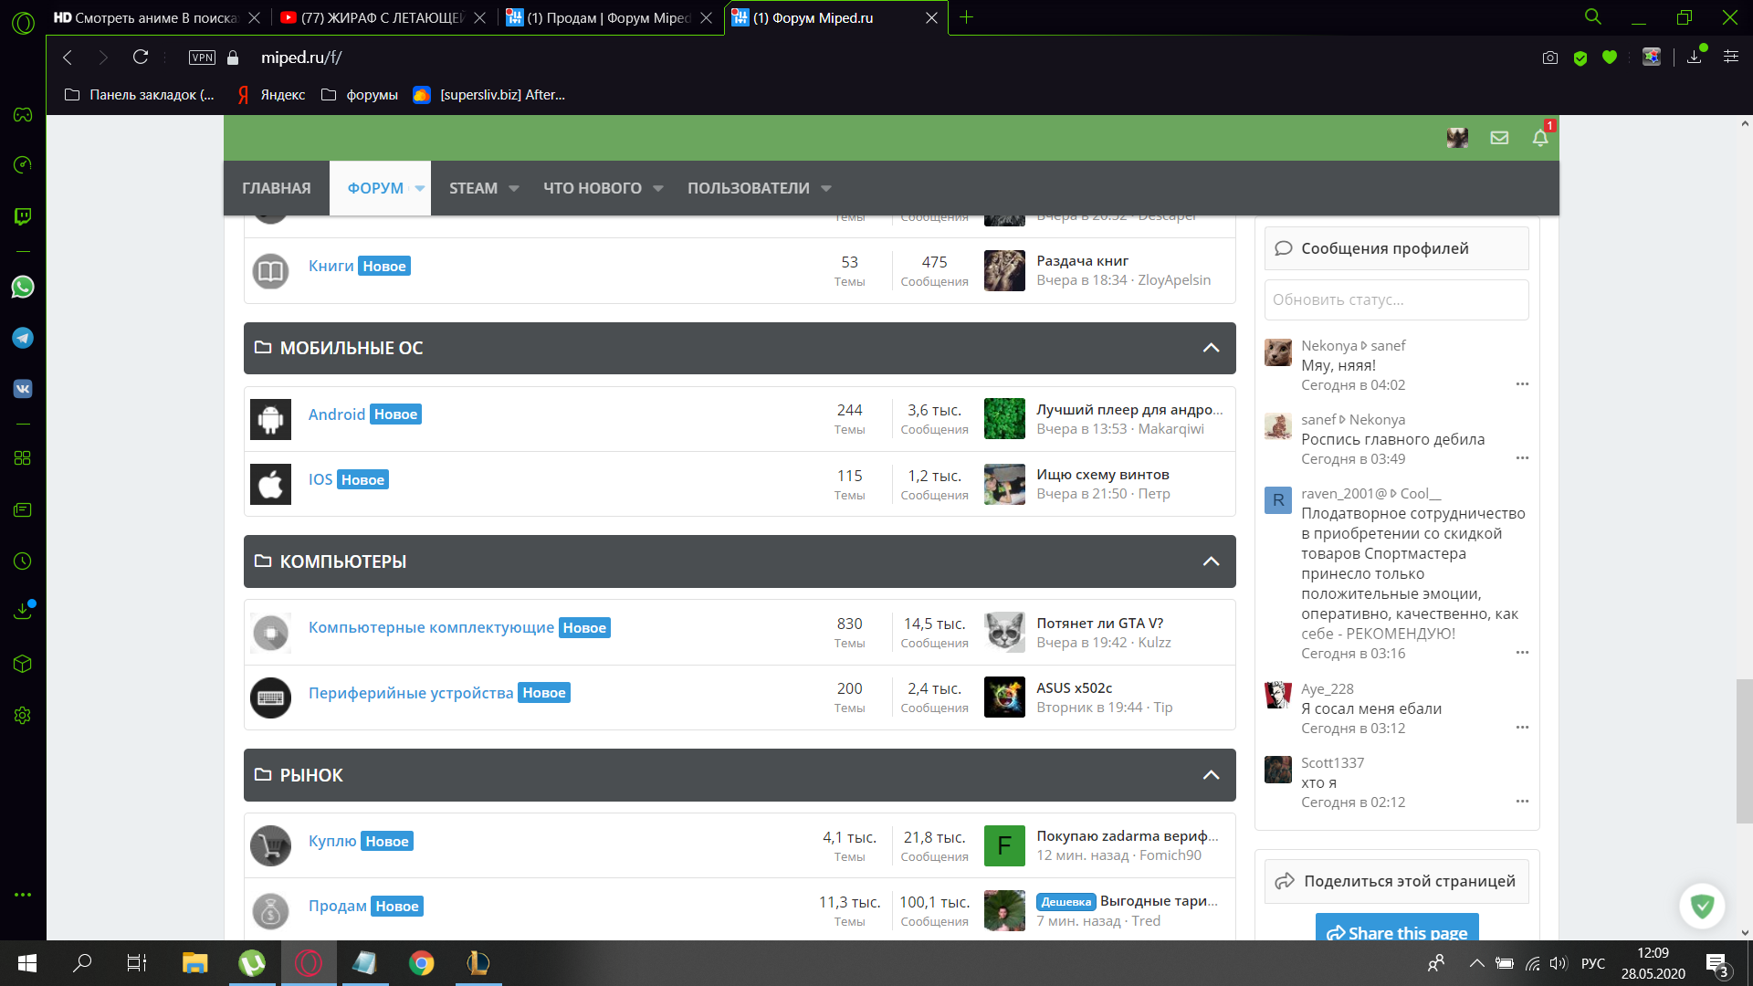
Task: Click the Share this page button
Action: tap(1397, 928)
